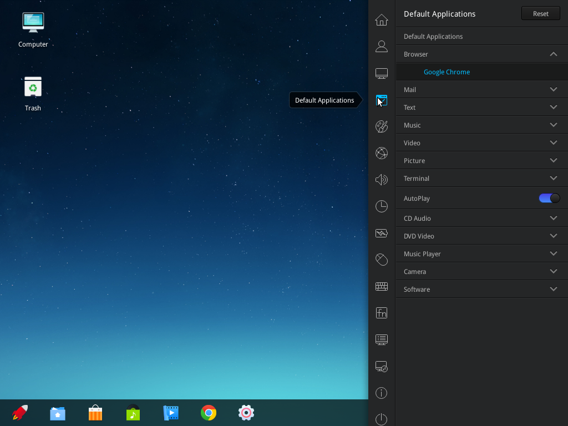Open the launcher rocket in the dock
Image resolution: width=568 pixels, height=426 pixels.
[20, 413]
